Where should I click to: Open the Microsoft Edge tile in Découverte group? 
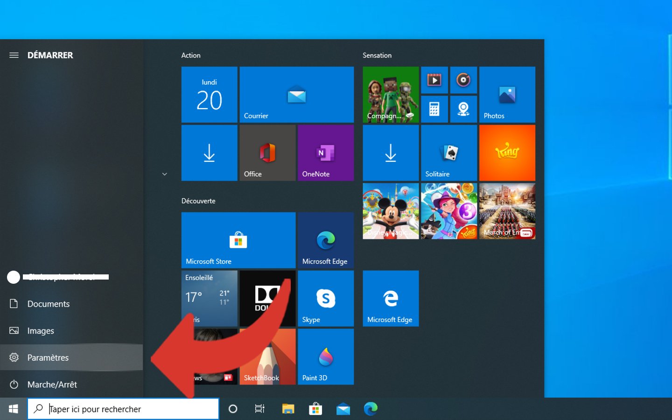tap(326, 240)
